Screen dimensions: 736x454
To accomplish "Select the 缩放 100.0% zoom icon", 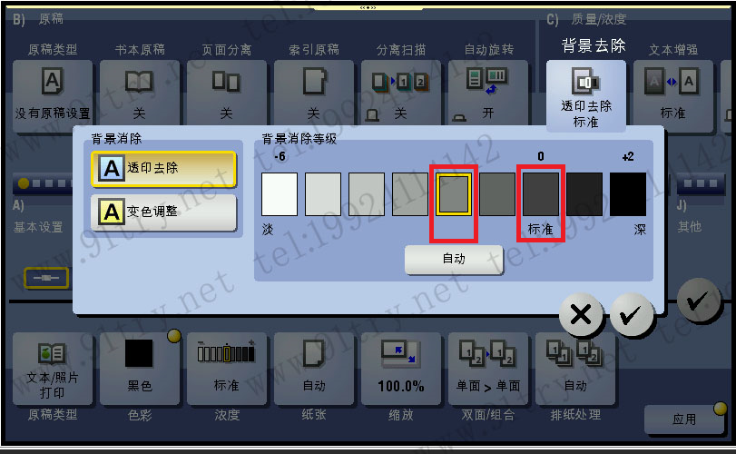I will click(x=401, y=369).
